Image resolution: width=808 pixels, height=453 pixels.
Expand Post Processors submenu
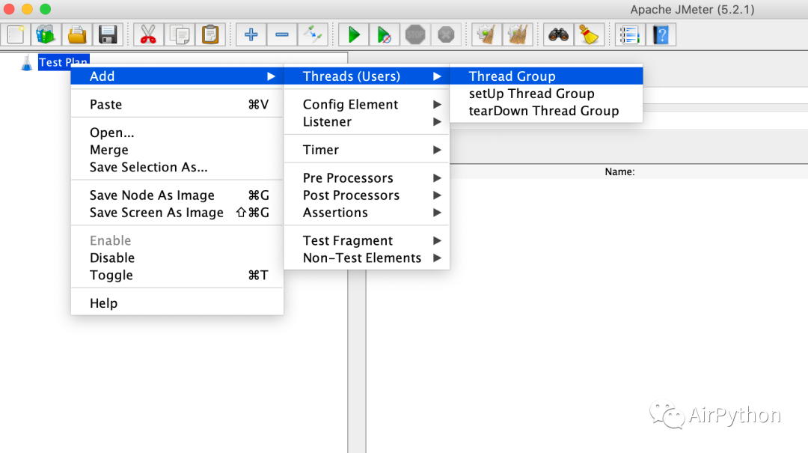tap(367, 195)
